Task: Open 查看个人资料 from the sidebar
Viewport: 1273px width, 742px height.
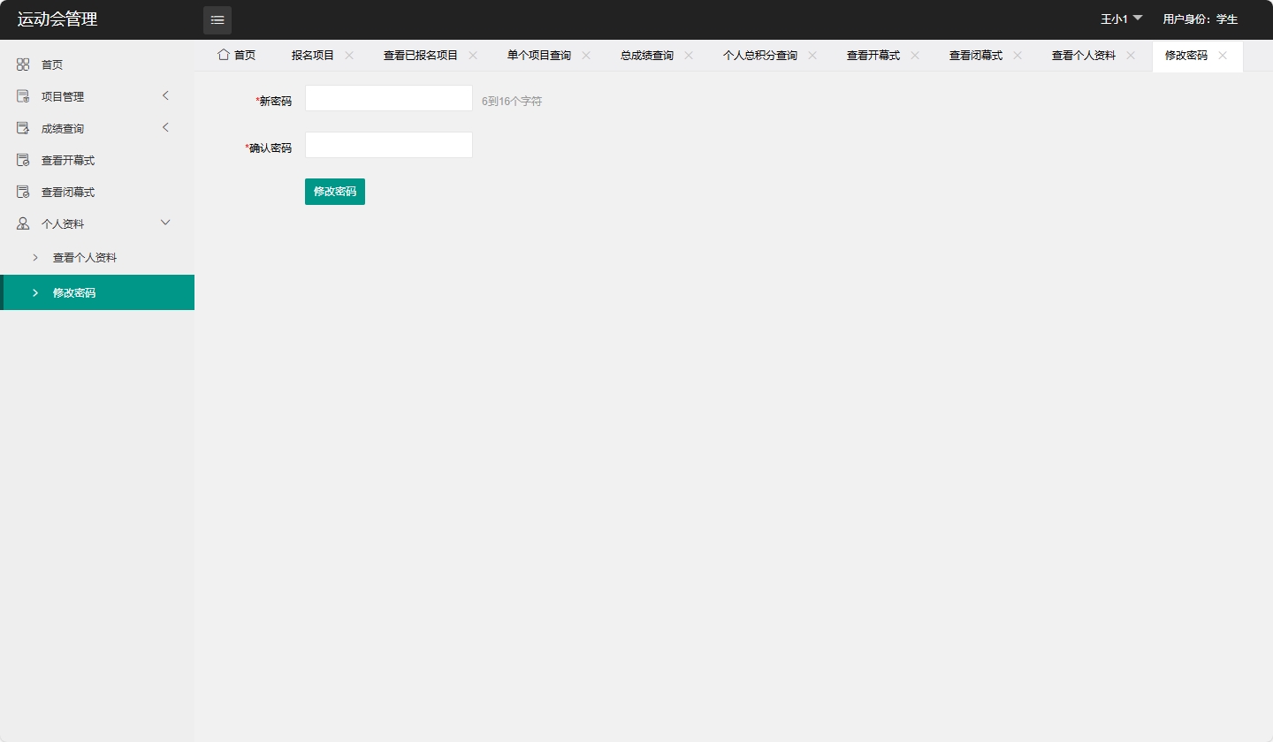Action: pos(83,257)
